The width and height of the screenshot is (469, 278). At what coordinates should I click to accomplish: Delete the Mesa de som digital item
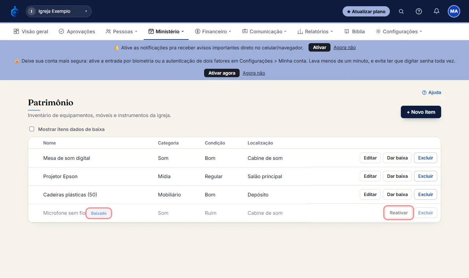(425, 158)
